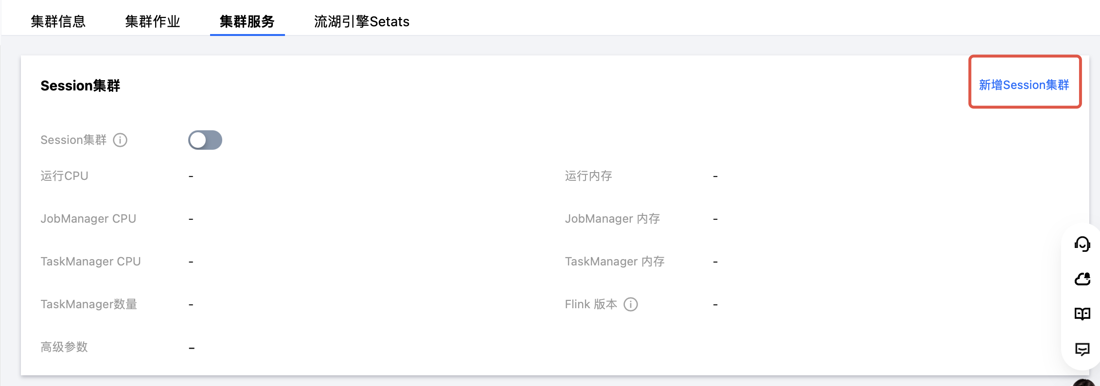Open the 集群作业 tab
Viewport: 1100px width, 386px height.
coord(153,21)
